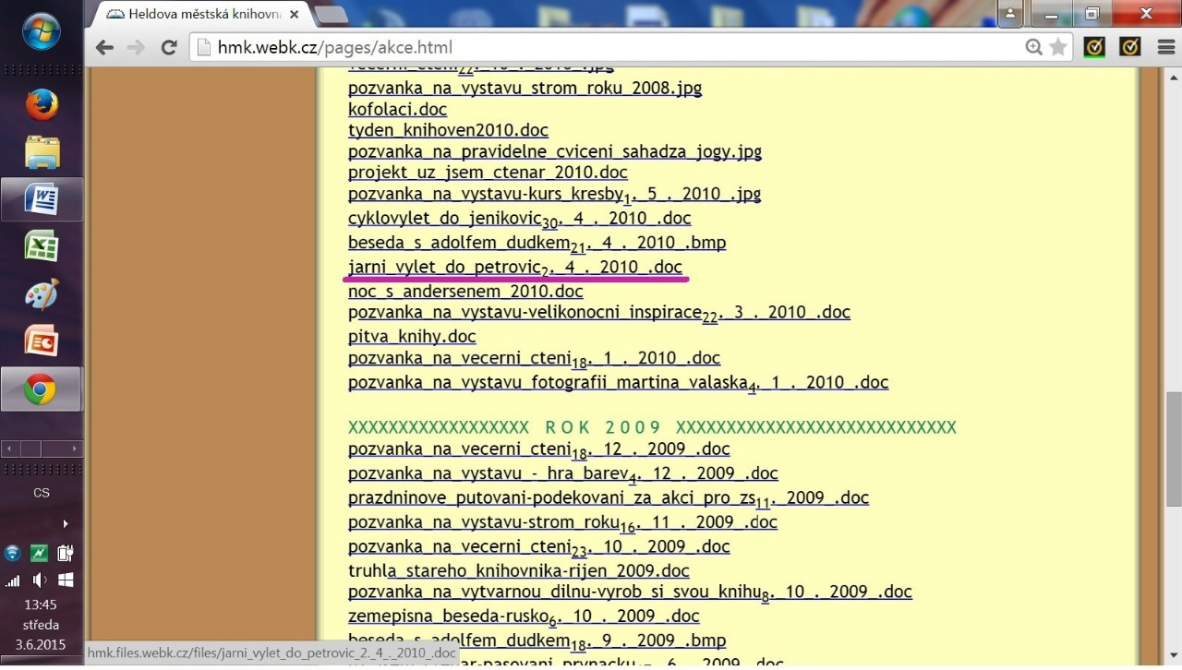Click the zoom magnifier icon in address bar
The width and height of the screenshot is (1182, 670).
point(1034,47)
